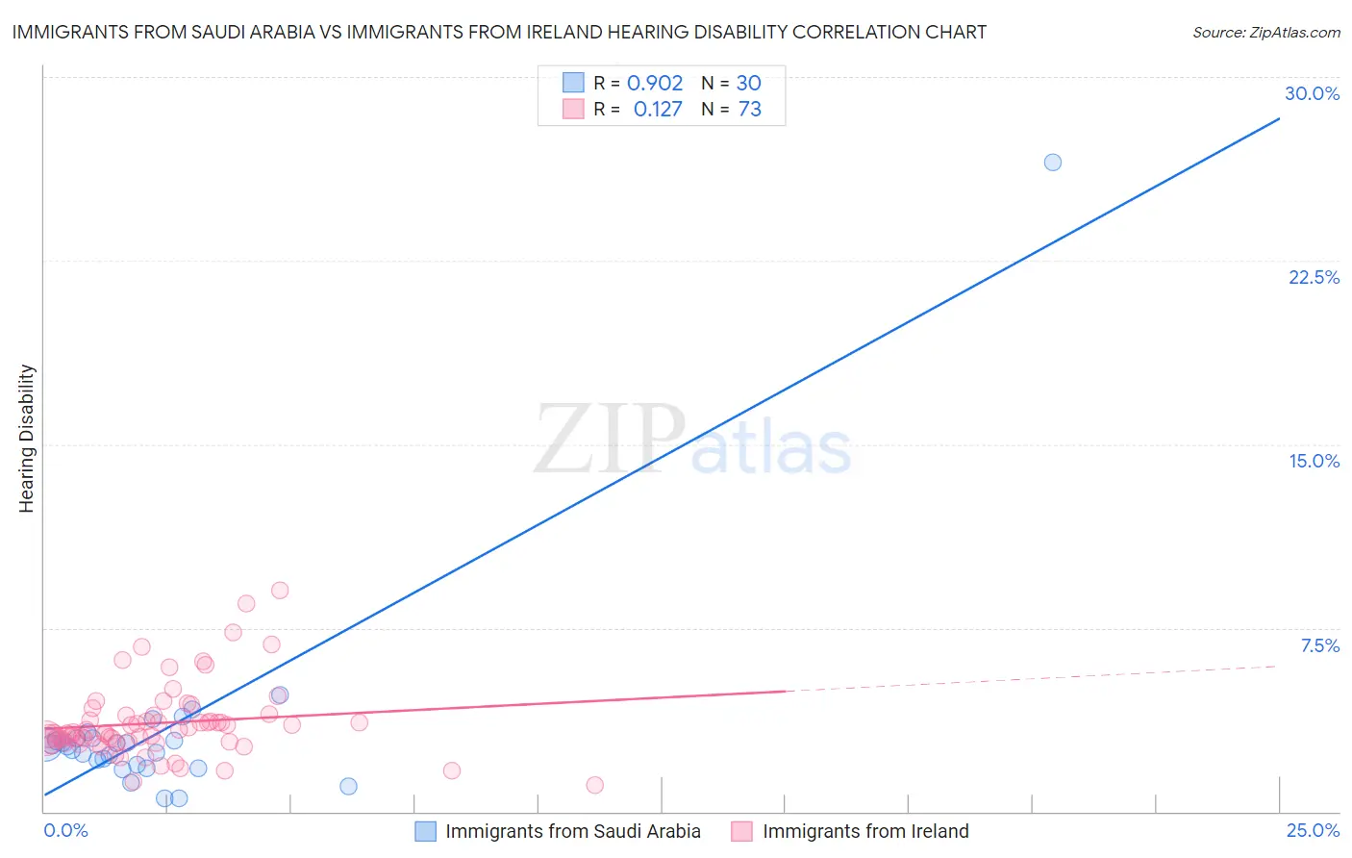Click the R = 0.902 correlation value

(638, 83)
